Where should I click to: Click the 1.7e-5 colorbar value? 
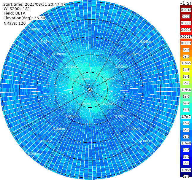tap(186, 63)
